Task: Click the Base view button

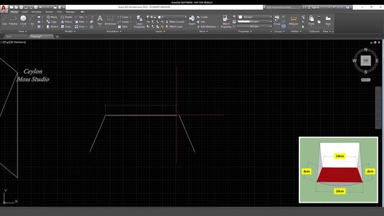Action: pos(328,20)
